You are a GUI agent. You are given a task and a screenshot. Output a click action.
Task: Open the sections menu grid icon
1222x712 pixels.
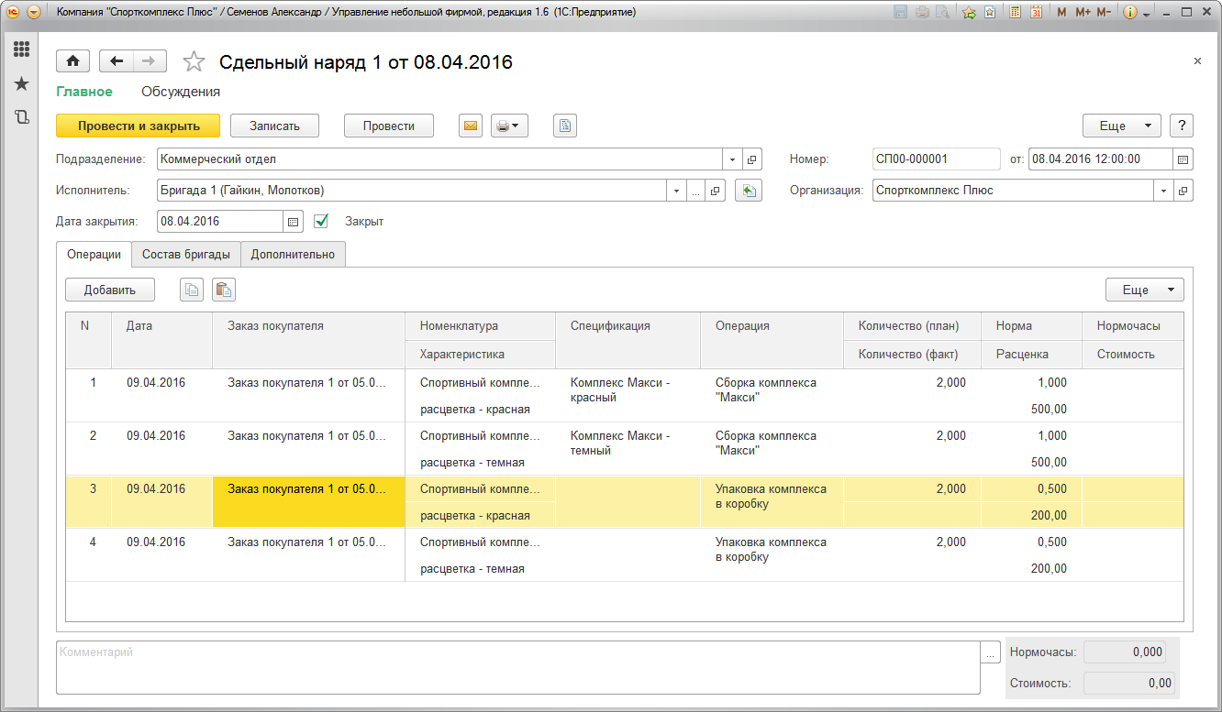[21, 49]
